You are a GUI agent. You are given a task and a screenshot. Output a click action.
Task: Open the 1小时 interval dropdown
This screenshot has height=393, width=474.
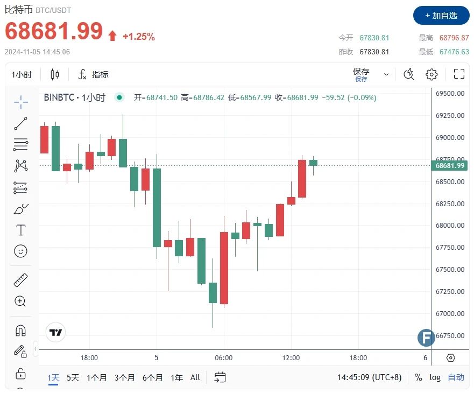22,75
